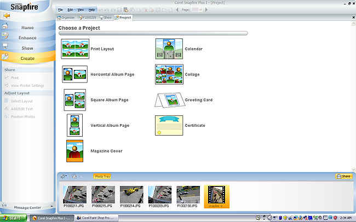
Task: Click the Vertical Album Page icon
Action: tap(74, 125)
